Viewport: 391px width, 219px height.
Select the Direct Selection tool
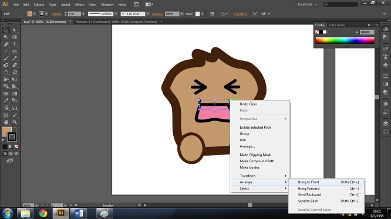point(15,30)
